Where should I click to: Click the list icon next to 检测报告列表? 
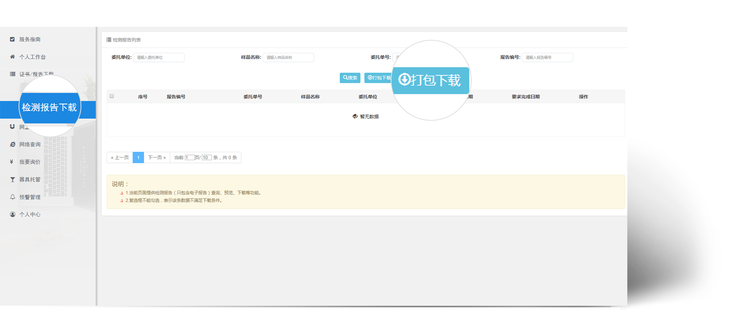109,40
